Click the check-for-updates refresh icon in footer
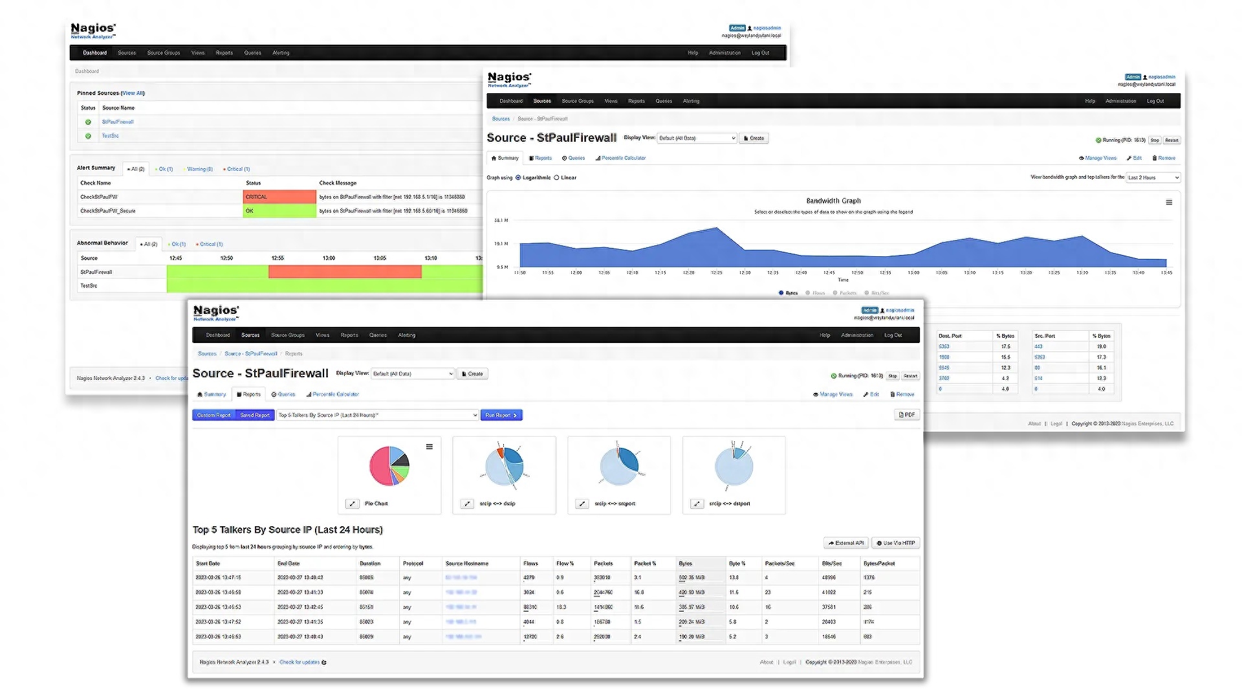Screen dimensions: 1242x699 click(x=324, y=663)
